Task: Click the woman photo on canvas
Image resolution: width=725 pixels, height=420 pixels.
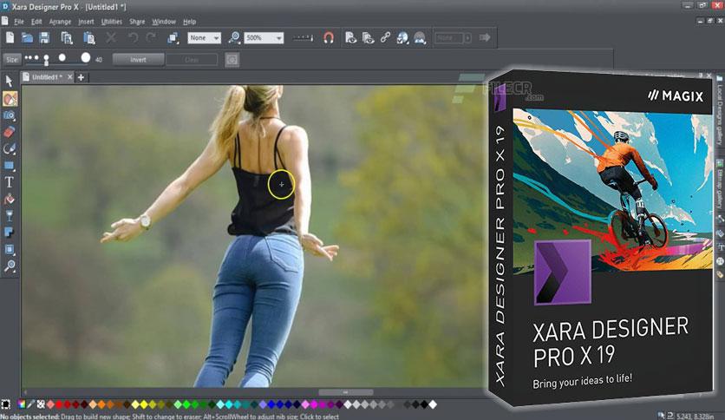Action: 252,236
